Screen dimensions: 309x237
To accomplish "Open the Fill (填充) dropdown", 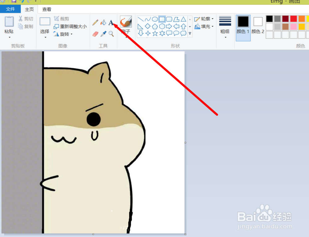I will pos(204,26).
